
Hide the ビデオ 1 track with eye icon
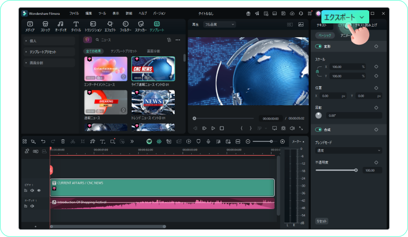(x=39, y=190)
